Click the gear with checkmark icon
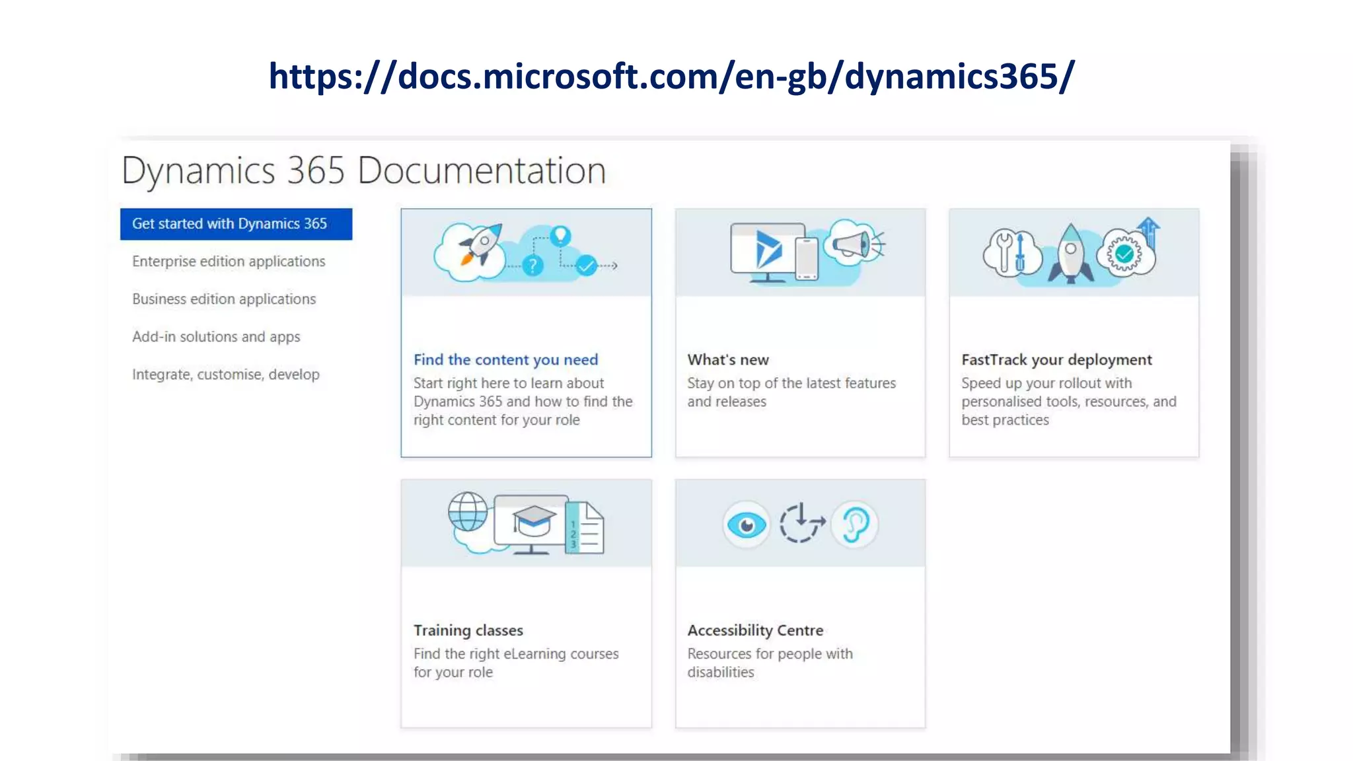This screenshot has width=1353, height=761. point(1124,254)
